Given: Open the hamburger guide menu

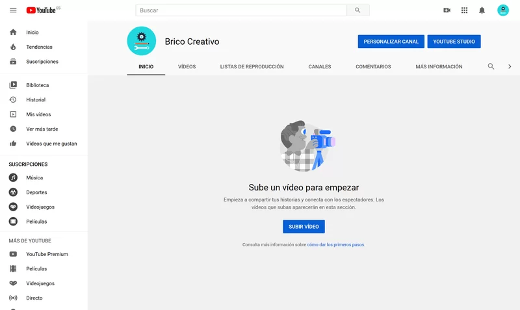Looking at the screenshot, I should pyautogui.click(x=13, y=10).
